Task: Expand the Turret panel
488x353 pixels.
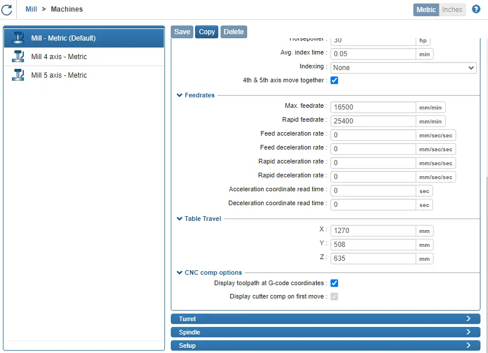Action: point(325,319)
